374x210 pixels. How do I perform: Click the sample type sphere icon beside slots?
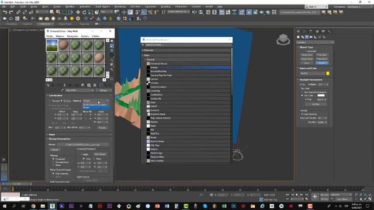(112, 41)
